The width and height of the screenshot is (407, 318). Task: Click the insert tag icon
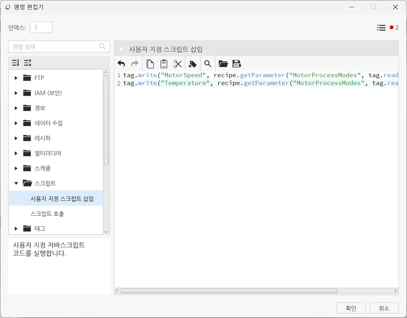coord(192,64)
